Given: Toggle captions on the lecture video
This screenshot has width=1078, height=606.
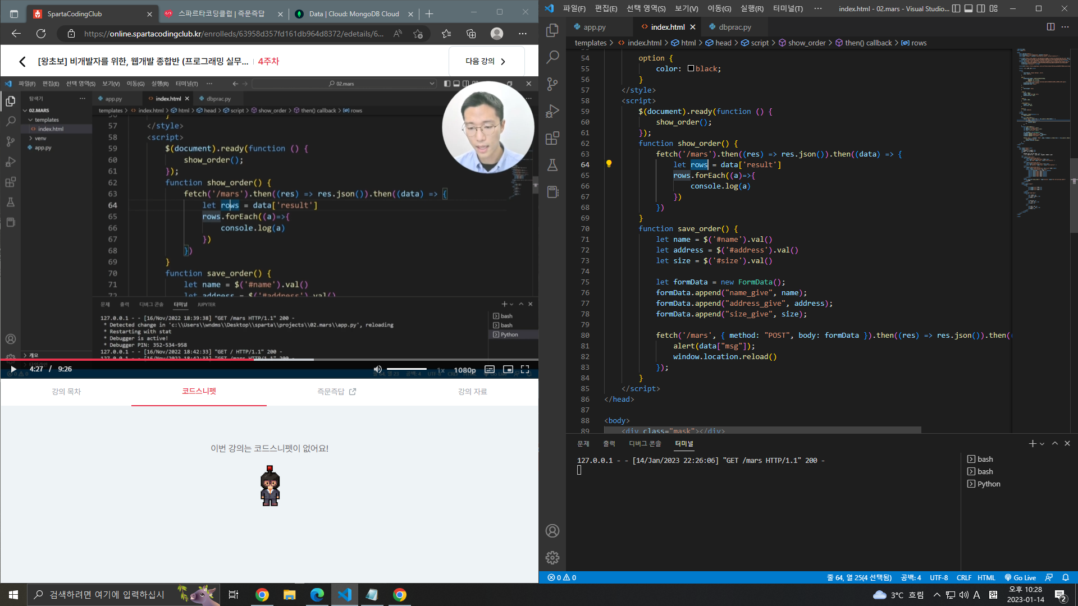Looking at the screenshot, I should click(x=490, y=369).
